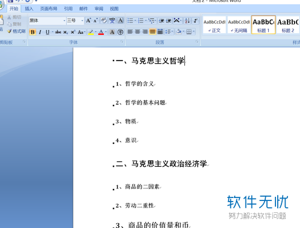Click the Grow Font icon
300x228 pixels.
click(88, 20)
